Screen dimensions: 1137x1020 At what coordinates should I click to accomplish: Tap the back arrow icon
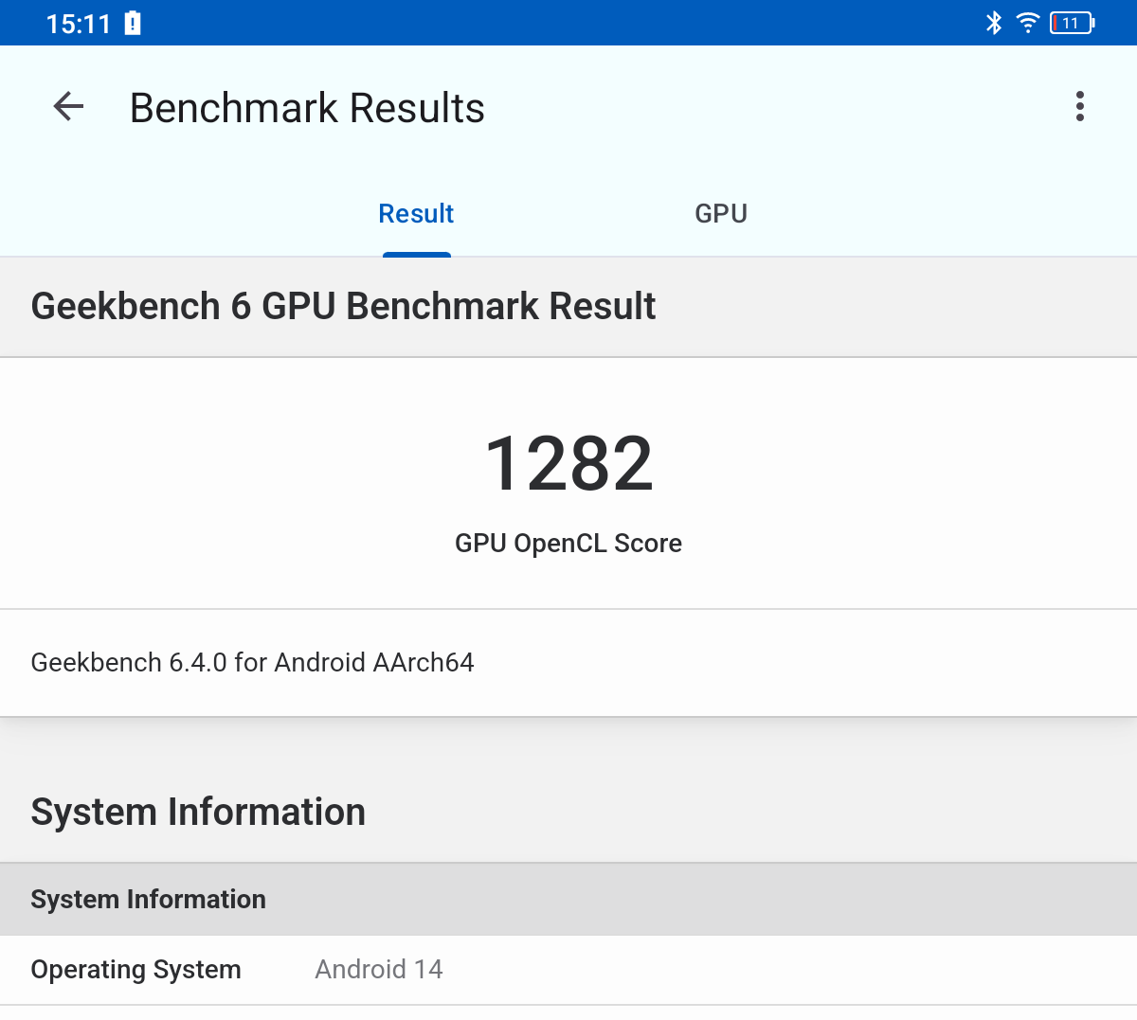pyautogui.click(x=68, y=107)
